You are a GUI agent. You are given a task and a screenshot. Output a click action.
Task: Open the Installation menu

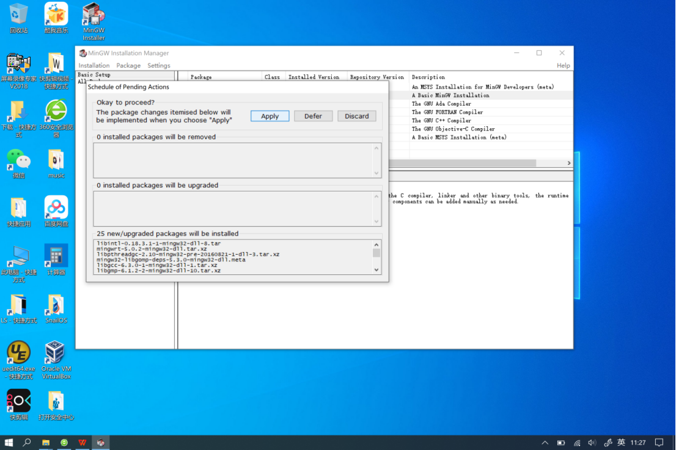click(x=94, y=65)
